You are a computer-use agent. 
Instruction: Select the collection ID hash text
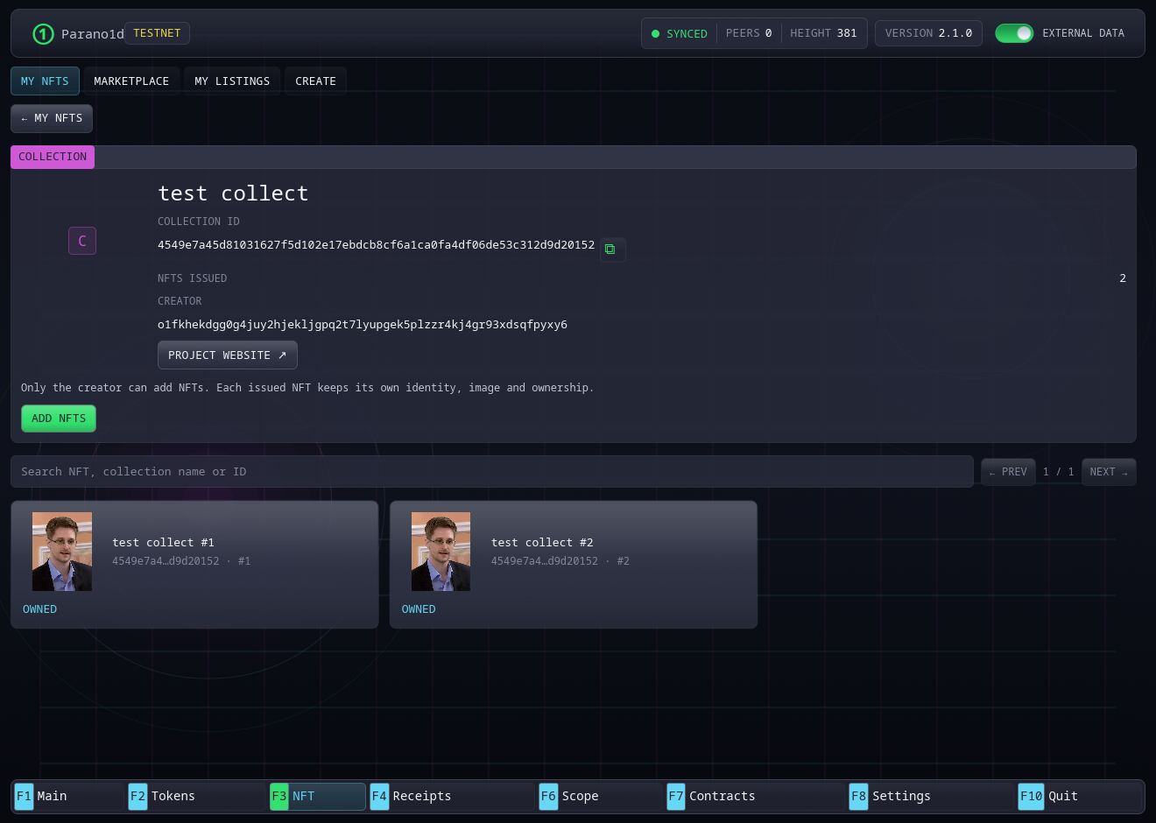pos(376,245)
